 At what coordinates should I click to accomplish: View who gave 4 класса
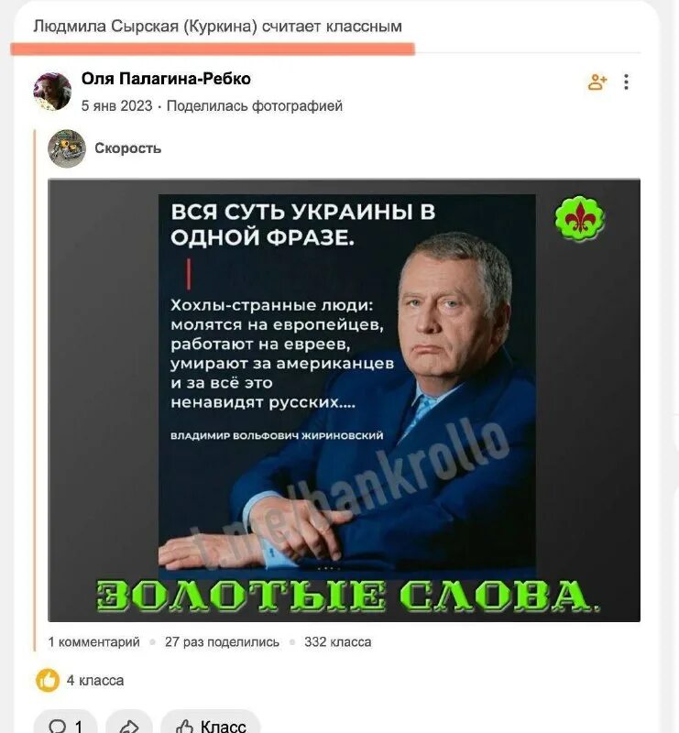[x=95, y=680]
